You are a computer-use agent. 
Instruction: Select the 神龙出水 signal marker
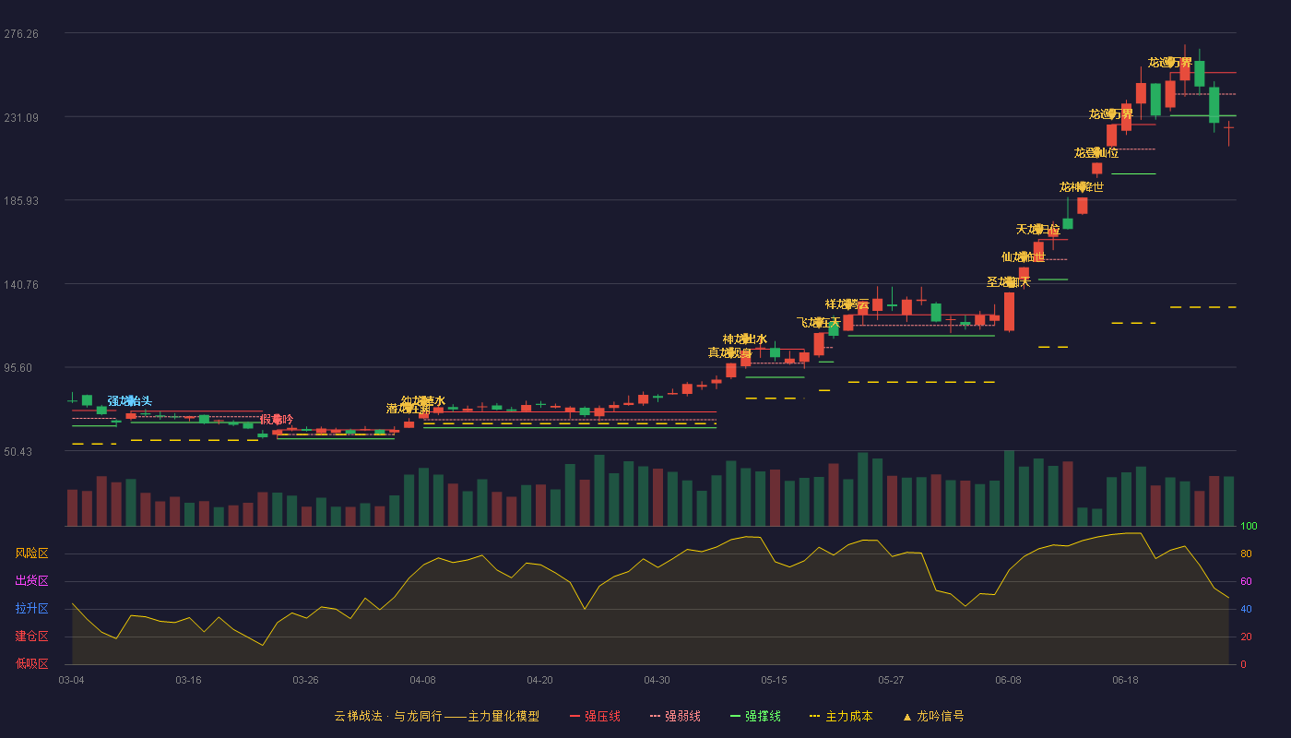tap(745, 339)
